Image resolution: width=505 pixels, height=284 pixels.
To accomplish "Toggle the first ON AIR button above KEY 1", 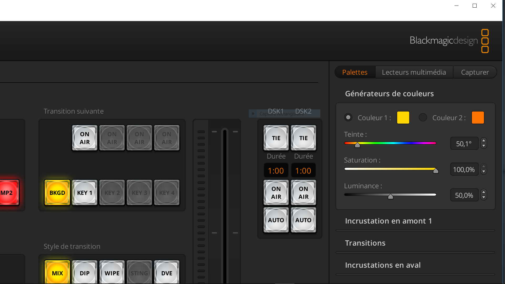I will 85,138.
